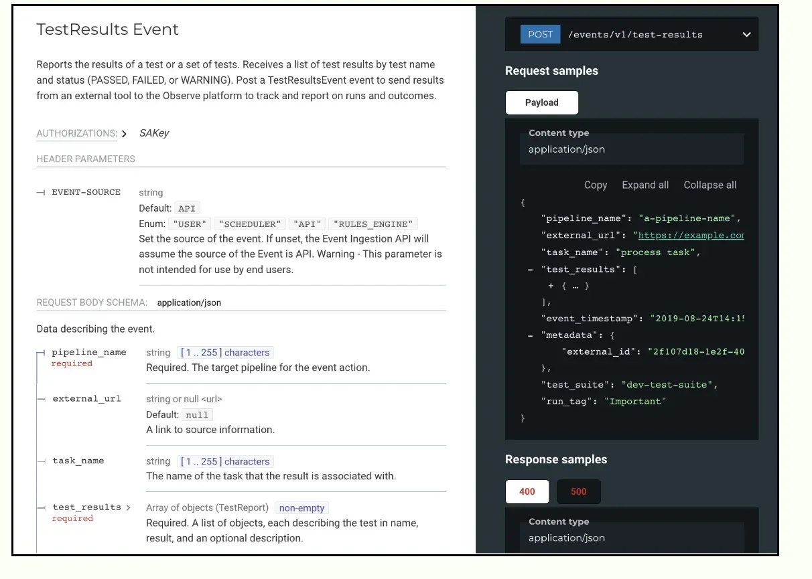Click the response sample application/json content type
The height and width of the screenshot is (579, 812).
[567, 538]
